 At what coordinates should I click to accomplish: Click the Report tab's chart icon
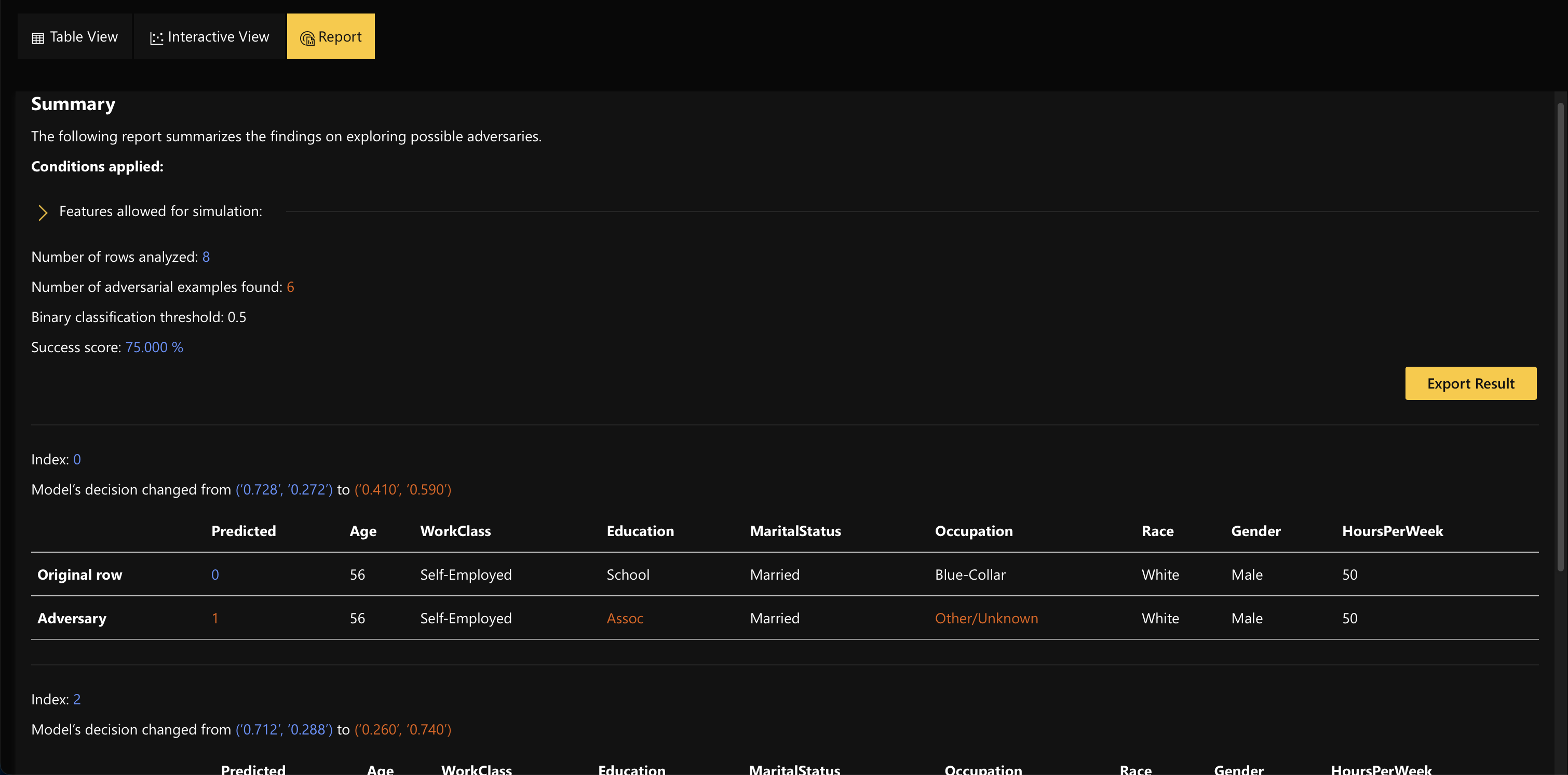click(x=307, y=38)
